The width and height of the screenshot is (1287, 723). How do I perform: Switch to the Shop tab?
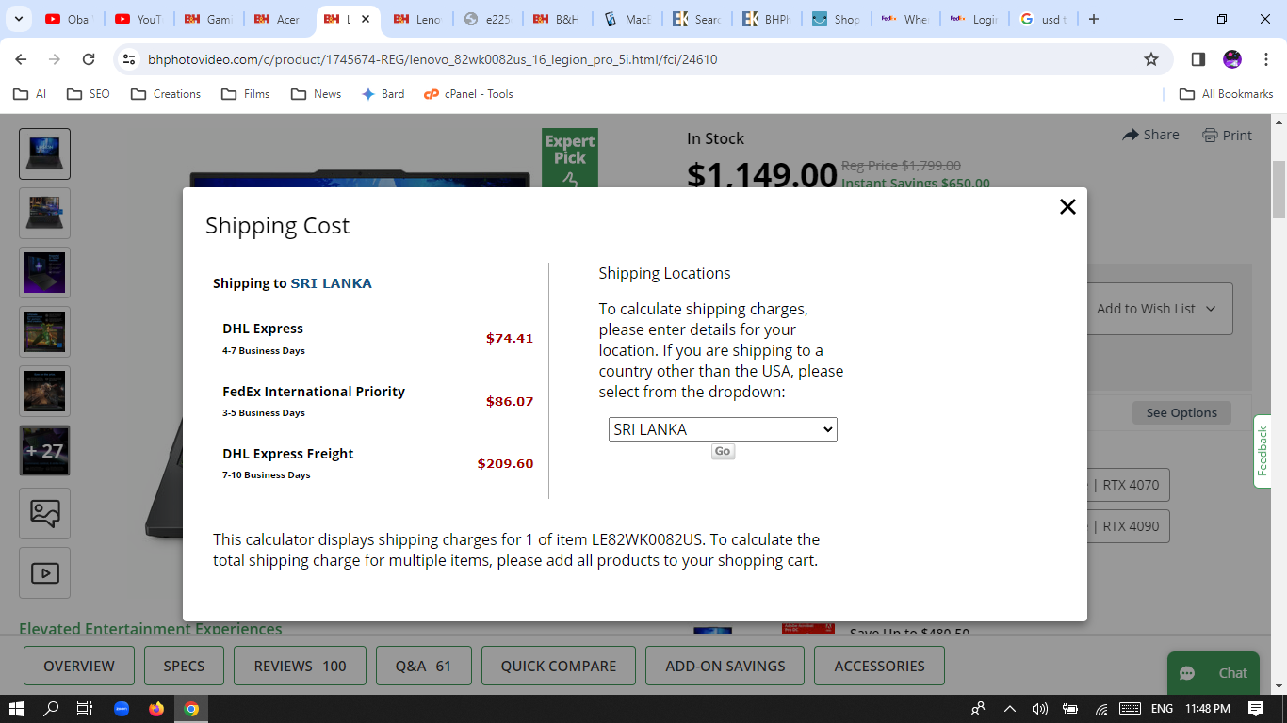[836, 19]
